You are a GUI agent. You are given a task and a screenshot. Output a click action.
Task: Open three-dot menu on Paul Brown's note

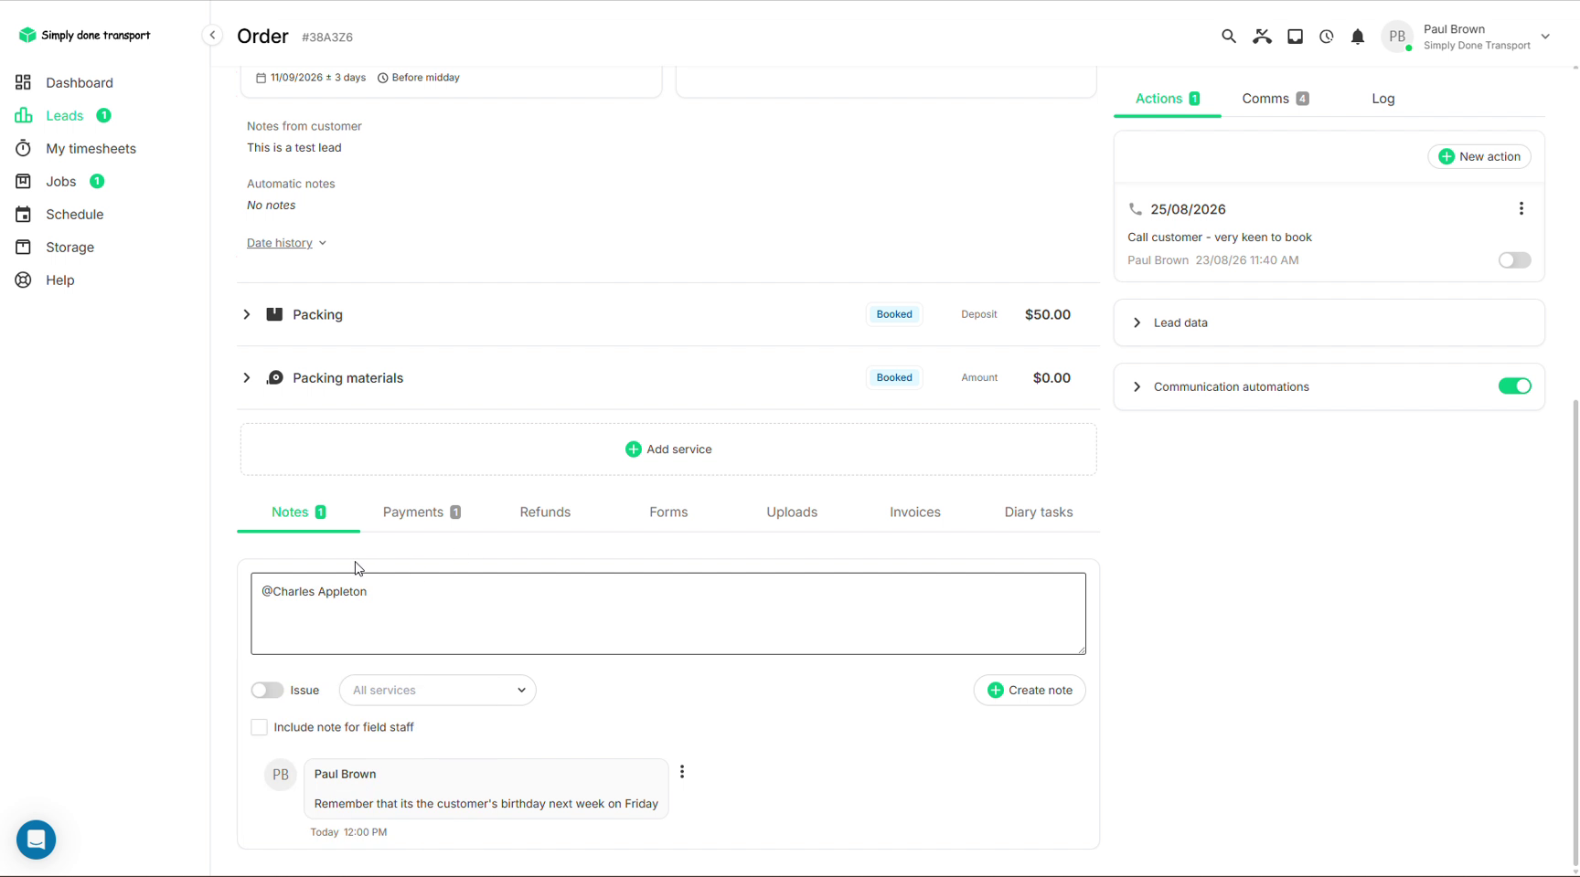[x=682, y=772]
